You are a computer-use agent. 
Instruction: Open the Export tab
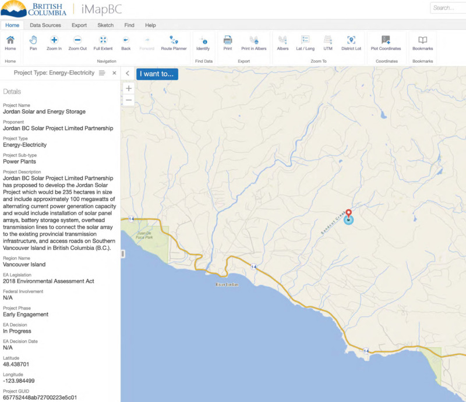tap(79, 25)
